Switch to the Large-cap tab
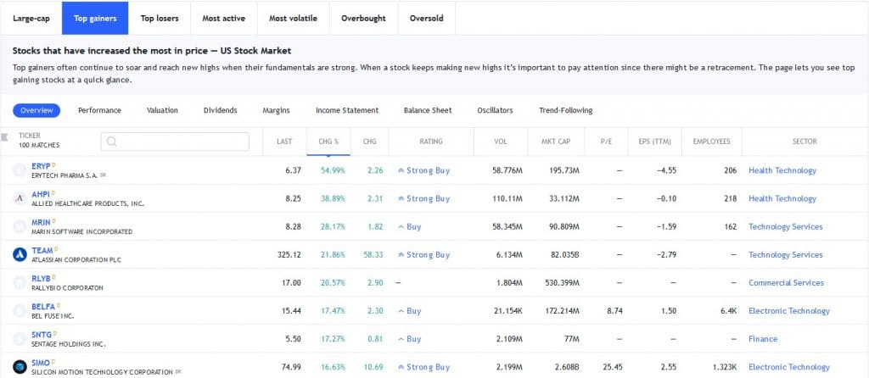Viewport: 869px width, 378px height. pyautogui.click(x=31, y=19)
